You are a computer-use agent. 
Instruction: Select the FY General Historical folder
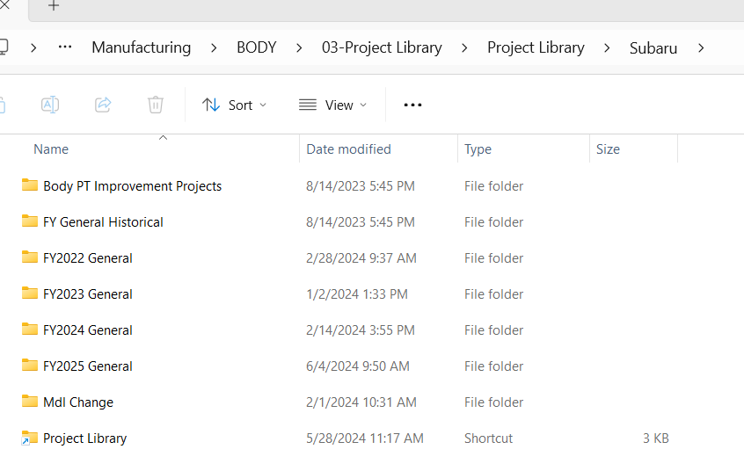pos(103,221)
